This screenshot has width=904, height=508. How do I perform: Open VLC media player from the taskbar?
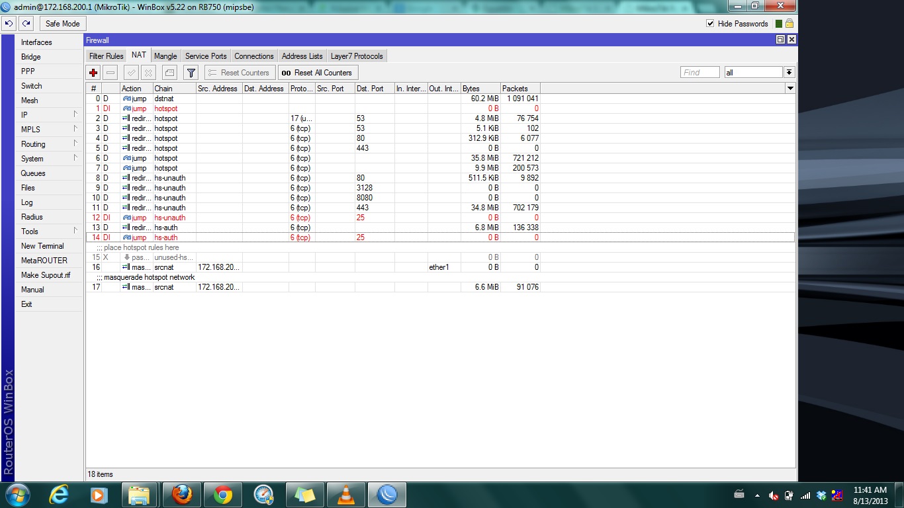click(x=345, y=495)
